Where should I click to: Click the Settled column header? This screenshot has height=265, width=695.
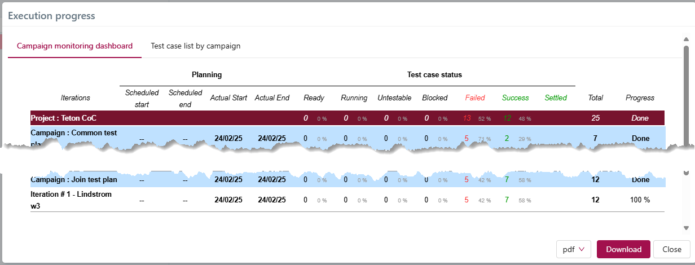tap(556, 98)
